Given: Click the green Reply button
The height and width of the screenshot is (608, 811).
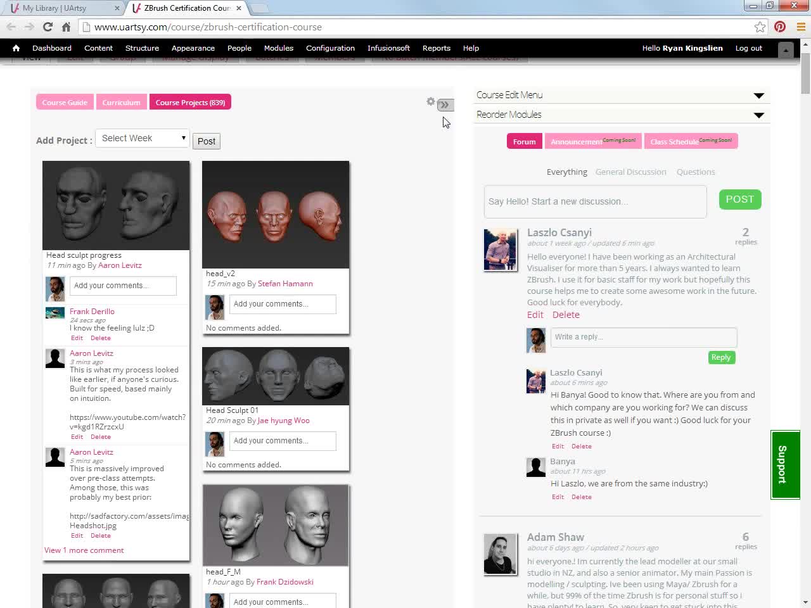Looking at the screenshot, I should [721, 357].
